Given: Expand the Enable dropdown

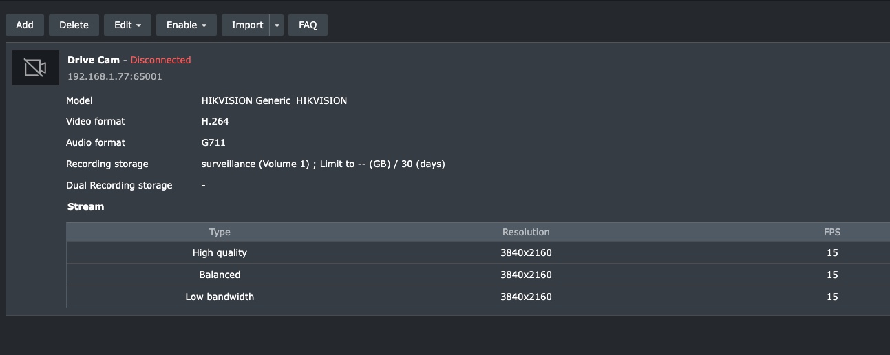Looking at the screenshot, I should 187,25.
